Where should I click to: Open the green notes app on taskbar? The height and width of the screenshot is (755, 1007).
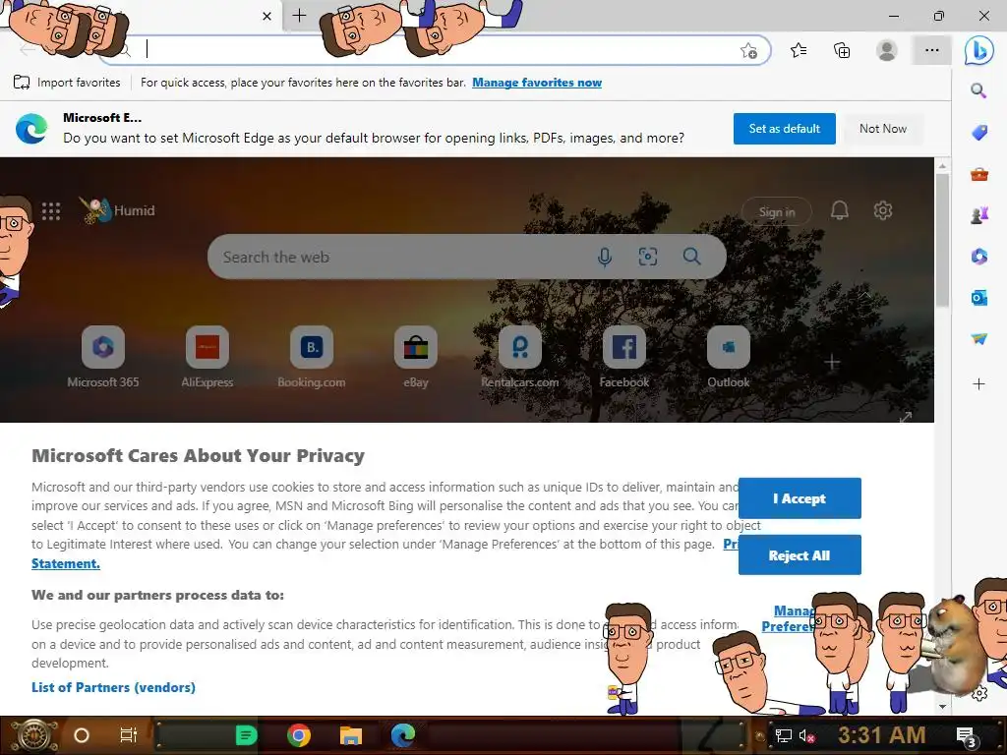tap(247, 735)
